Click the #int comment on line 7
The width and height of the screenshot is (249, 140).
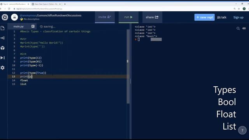click(23, 54)
